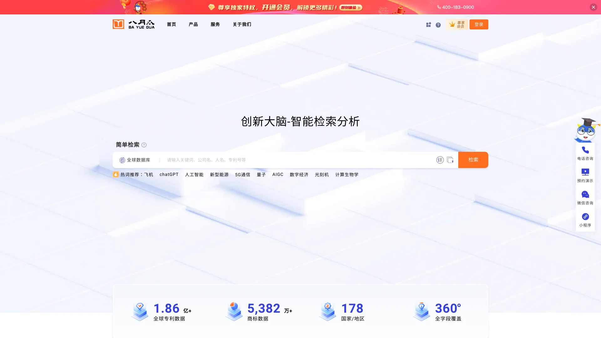Click the help question mark icon near login
601x338 pixels.
438,24
